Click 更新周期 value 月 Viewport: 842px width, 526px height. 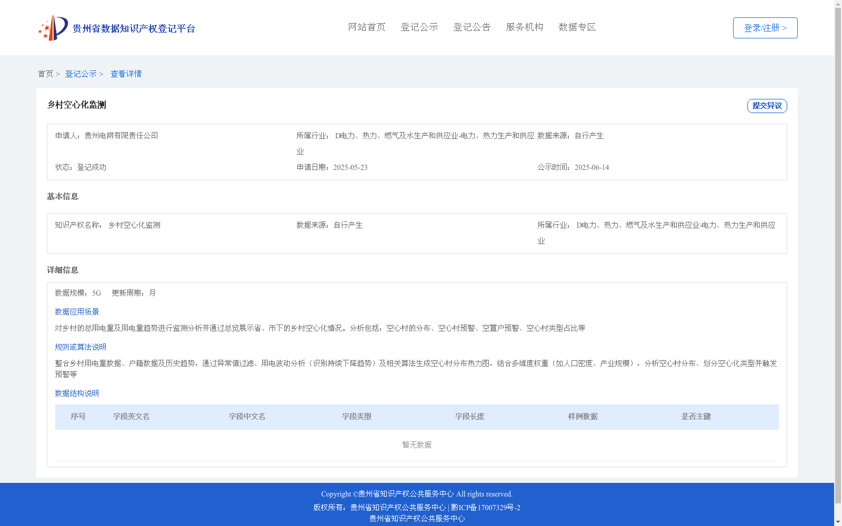(x=152, y=293)
